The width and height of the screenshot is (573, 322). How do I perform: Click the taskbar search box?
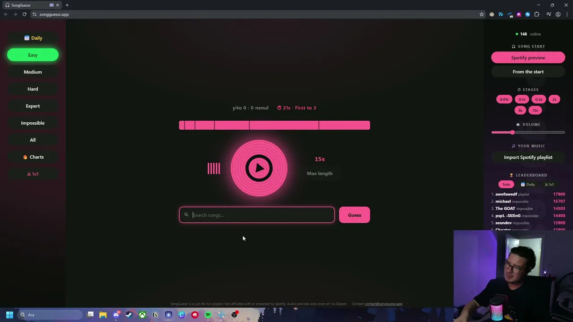click(x=50, y=315)
